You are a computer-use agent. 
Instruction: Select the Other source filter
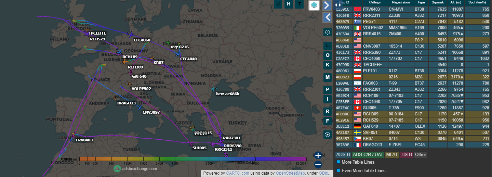point(421,154)
